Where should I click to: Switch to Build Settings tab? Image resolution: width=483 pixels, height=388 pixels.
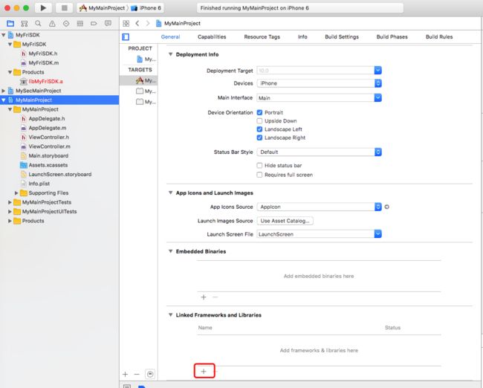(342, 36)
